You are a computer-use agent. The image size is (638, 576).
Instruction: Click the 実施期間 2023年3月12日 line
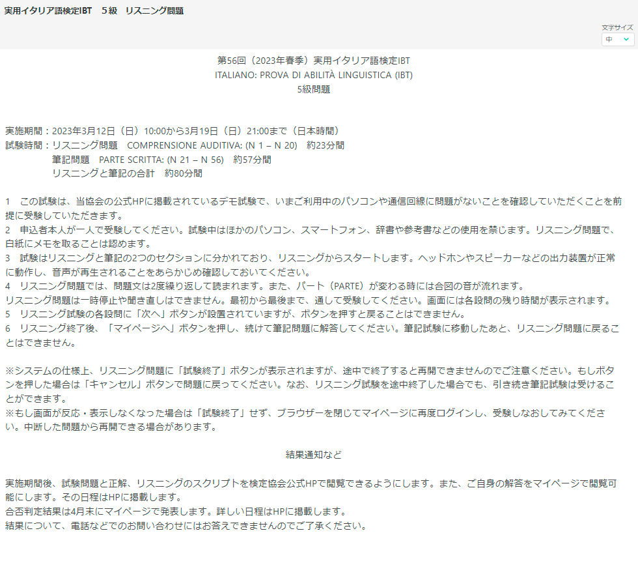172,131
